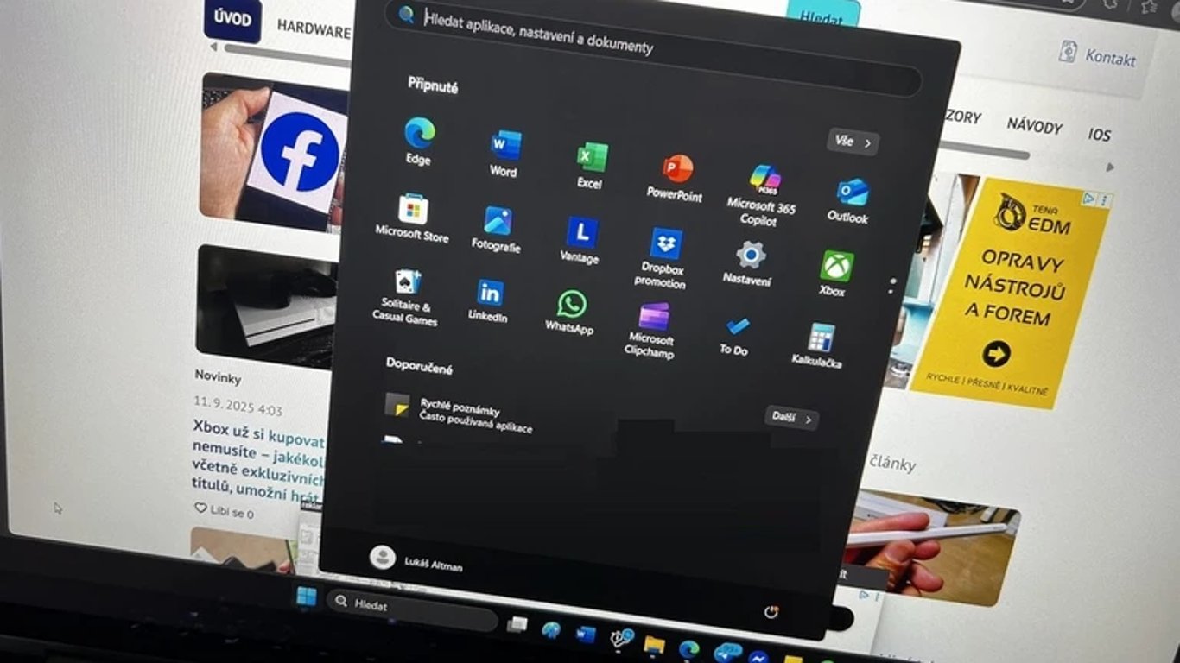Launch PowerPoint from the pinned apps
This screenshot has height=663, width=1180.
click(676, 177)
